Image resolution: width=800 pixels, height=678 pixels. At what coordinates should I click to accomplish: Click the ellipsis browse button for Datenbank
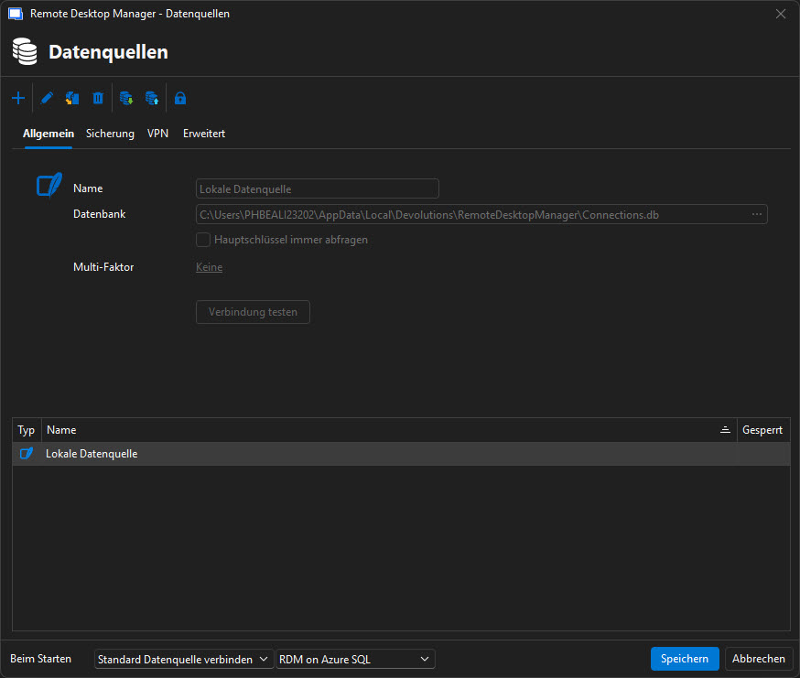757,215
